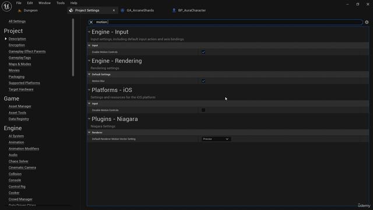373x210 pixels.
Task: Click the Enable Motion Controls label
Action: click(x=105, y=52)
